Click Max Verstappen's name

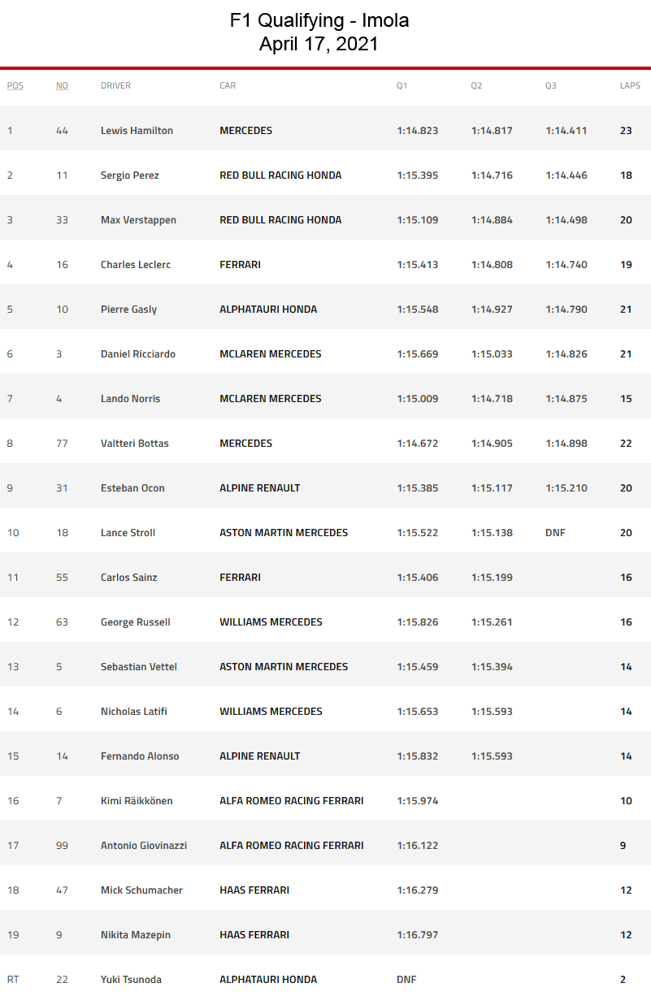click(138, 220)
